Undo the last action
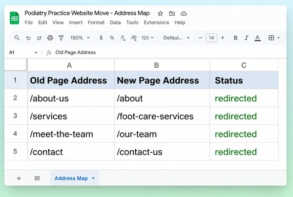The image size is (293, 197). [28, 38]
